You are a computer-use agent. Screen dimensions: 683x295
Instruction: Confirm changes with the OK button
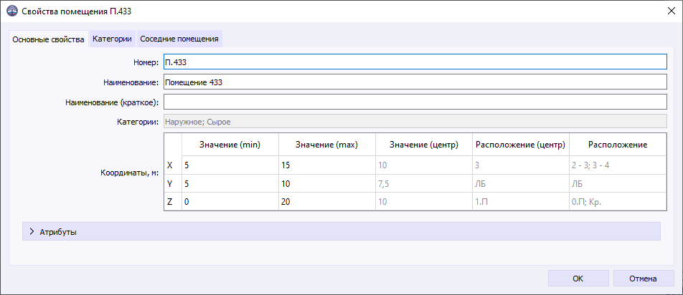click(x=578, y=278)
